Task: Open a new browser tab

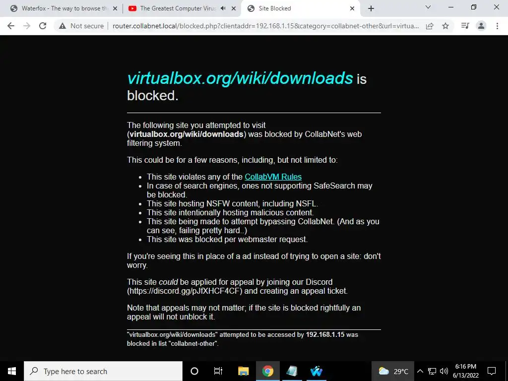Action: [371, 9]
